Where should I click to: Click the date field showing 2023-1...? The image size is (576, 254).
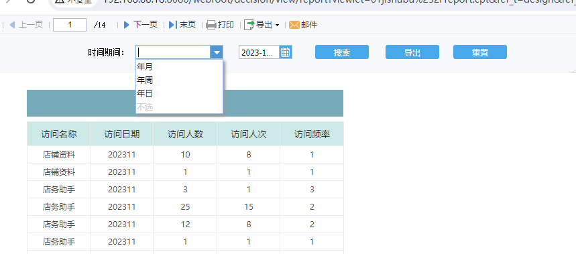click(260, 52)
